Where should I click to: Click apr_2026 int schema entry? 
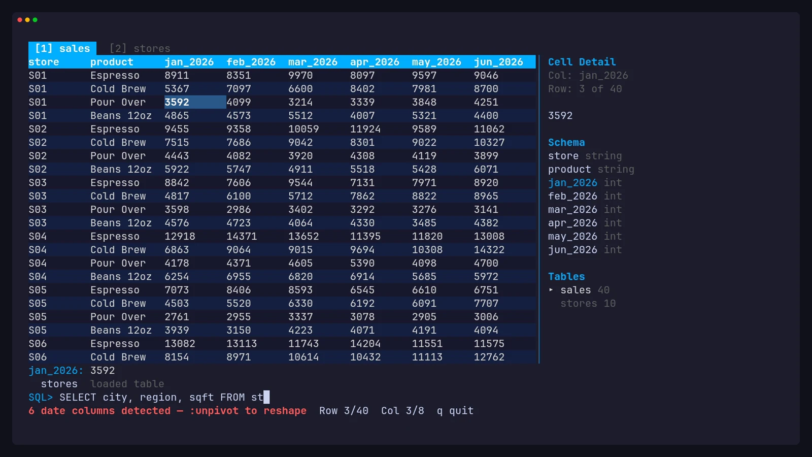click(585, 223)
